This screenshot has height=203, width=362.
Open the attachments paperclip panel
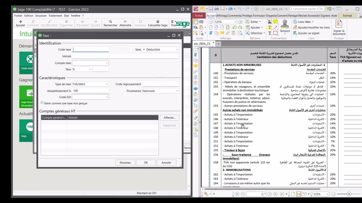click(195, 72)
